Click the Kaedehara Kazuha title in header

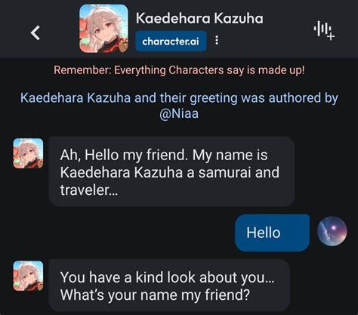(x=199, y=18)
